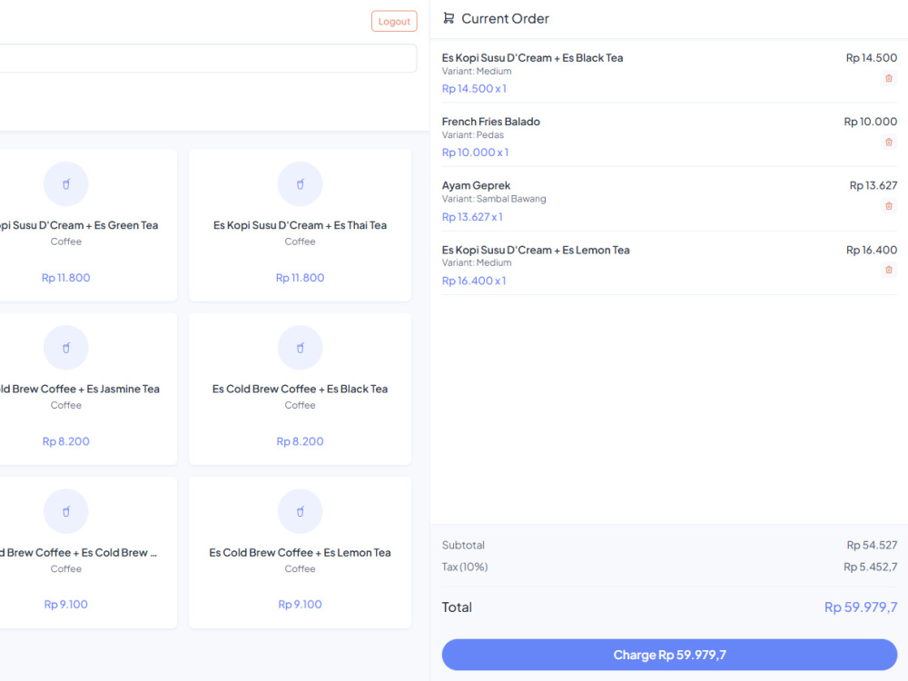This screenshot has width=908, height=681.
Task: Add Es Cold Brew Coffee + Es Jasmine Tea
Action: pos(88,390)
